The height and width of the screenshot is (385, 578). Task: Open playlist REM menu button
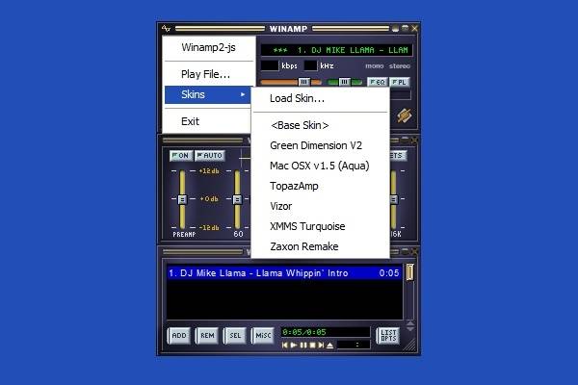(x=207, y=336)
